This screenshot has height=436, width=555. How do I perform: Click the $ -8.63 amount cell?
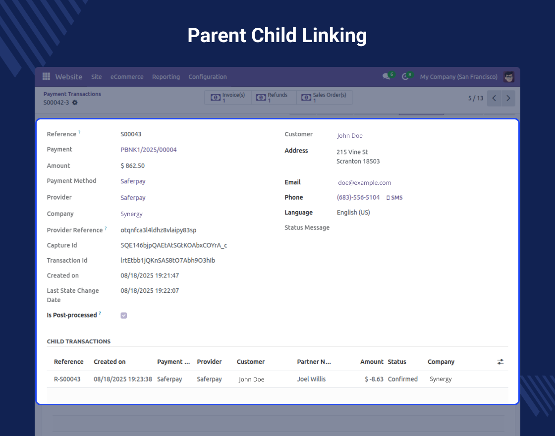[374, 379]
